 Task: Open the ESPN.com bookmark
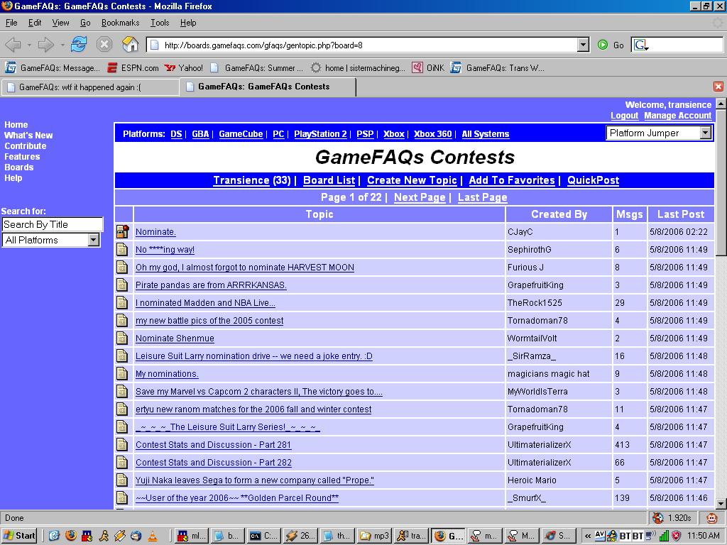[133, 68]
